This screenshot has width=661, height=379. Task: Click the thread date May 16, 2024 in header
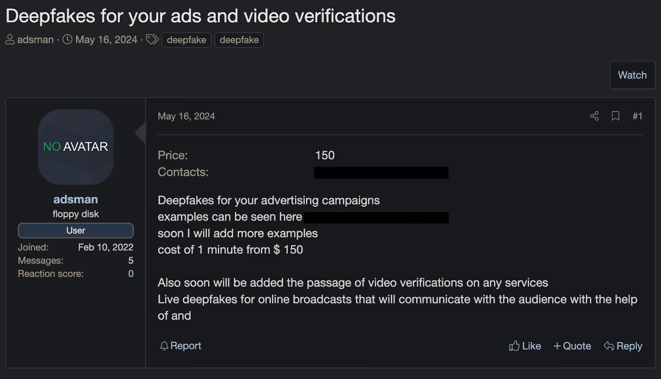coord(106,40)
